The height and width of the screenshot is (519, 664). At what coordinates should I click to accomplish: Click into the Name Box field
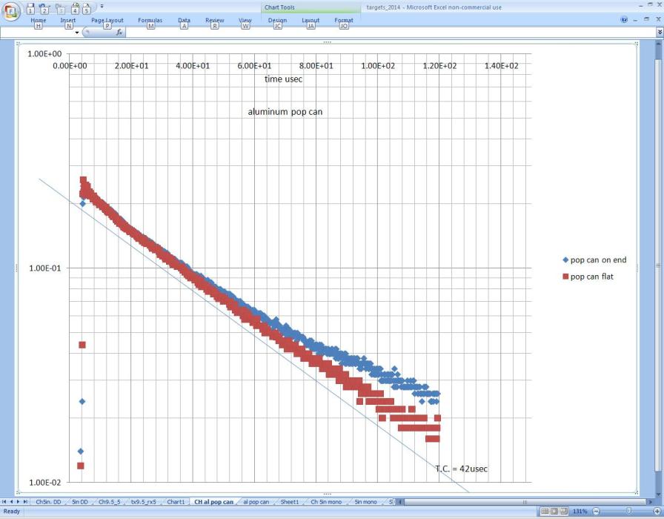[x=37, y=32]
